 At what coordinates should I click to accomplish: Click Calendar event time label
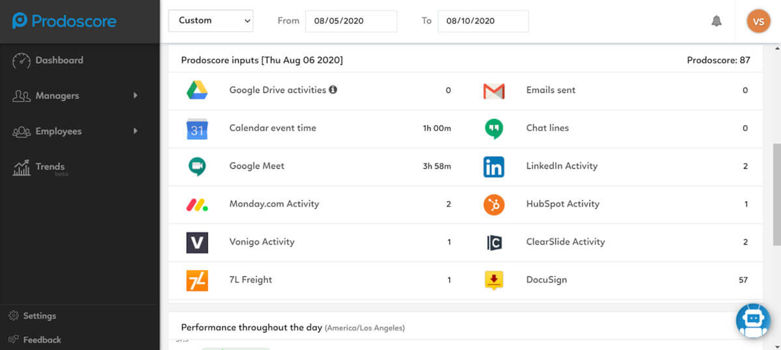click(x=273, y=128)
